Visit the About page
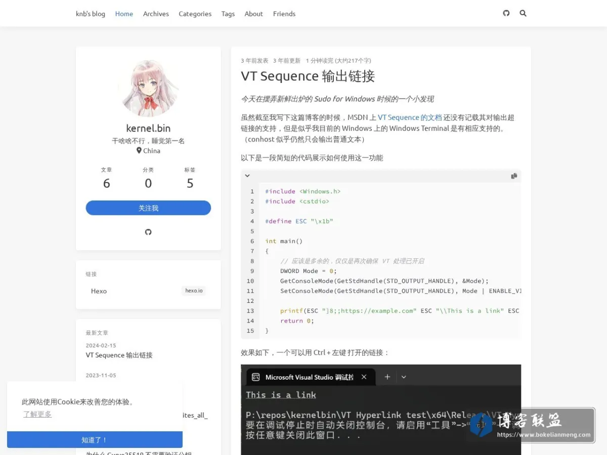This screenshot has height=455, width=607. tap(253, 14)
